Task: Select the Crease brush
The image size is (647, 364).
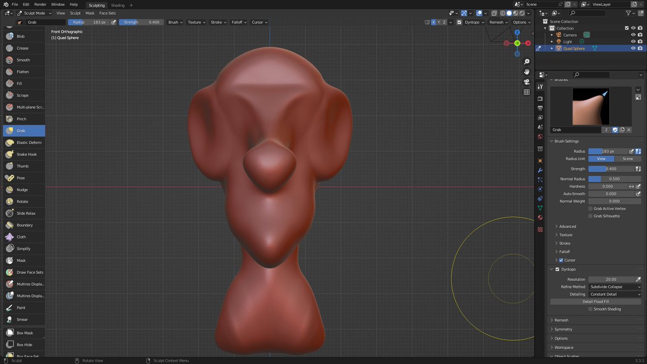Action: 22,48
